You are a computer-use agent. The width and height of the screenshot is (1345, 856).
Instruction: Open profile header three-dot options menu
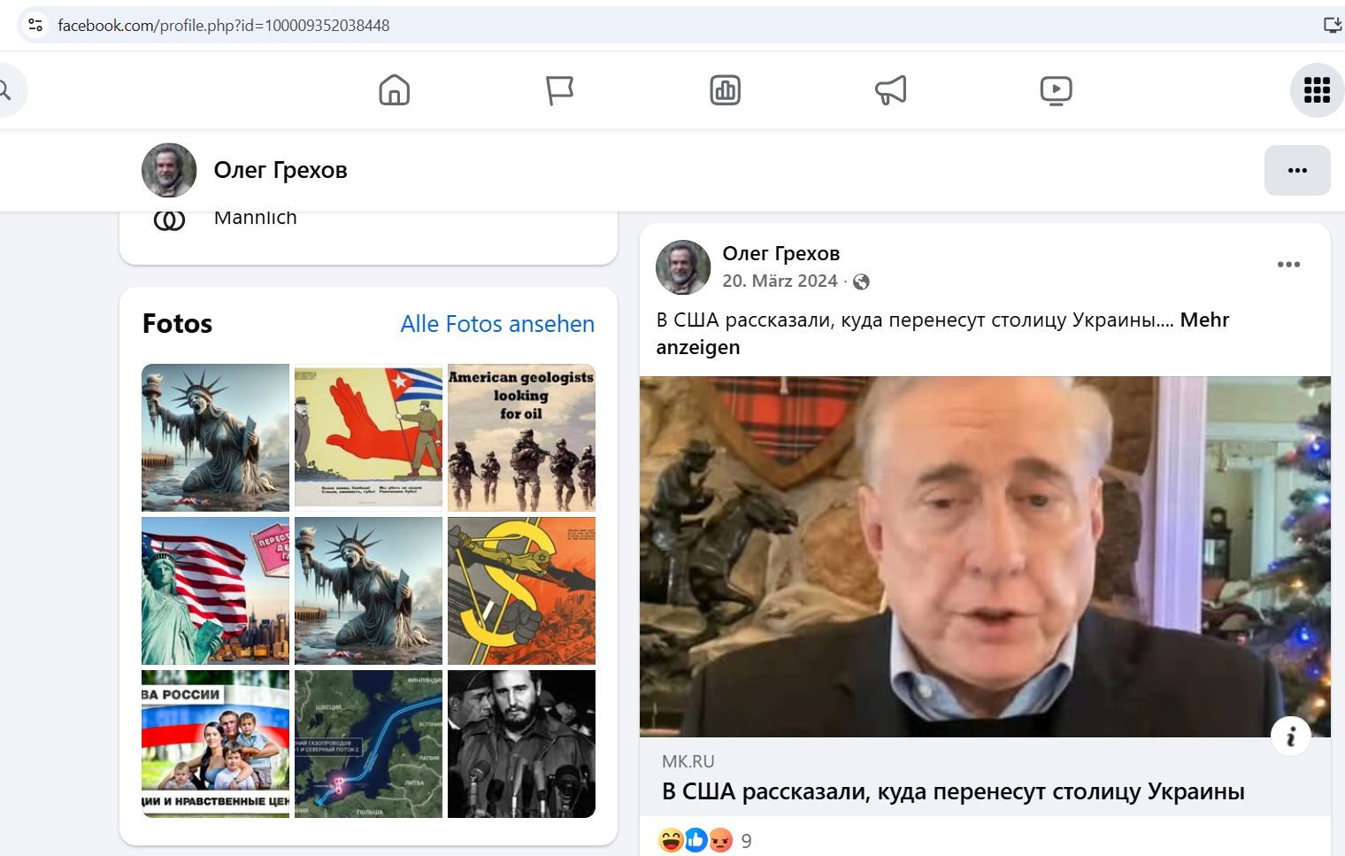1297,170
